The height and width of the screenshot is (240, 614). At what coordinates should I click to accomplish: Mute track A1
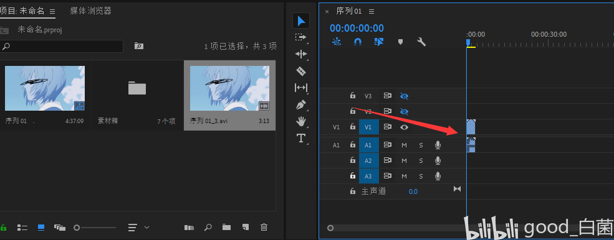coord(404,145)
